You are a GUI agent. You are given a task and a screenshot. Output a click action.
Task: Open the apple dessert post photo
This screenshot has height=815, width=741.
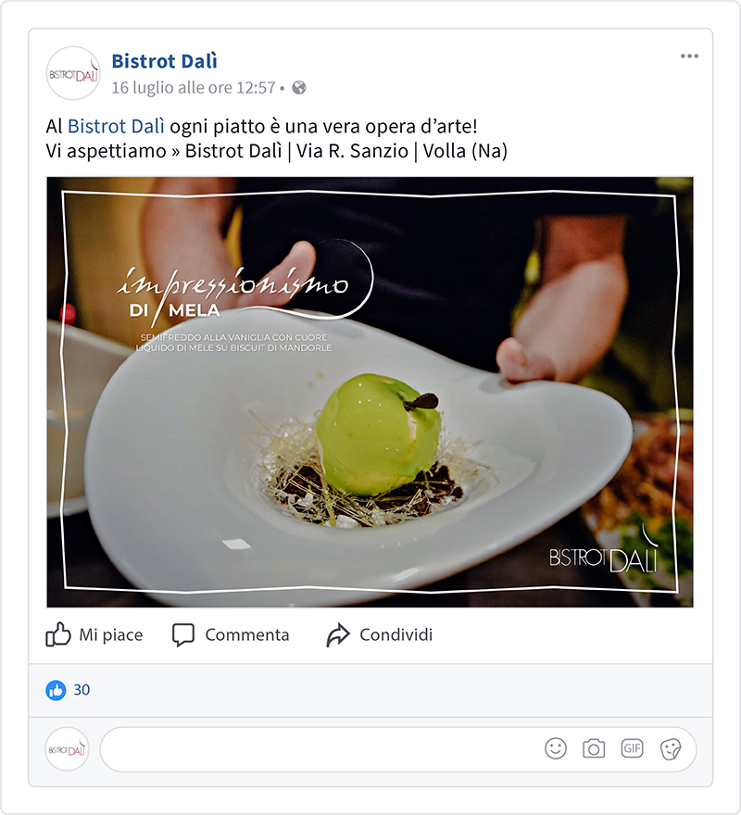(x=370, y=392)
